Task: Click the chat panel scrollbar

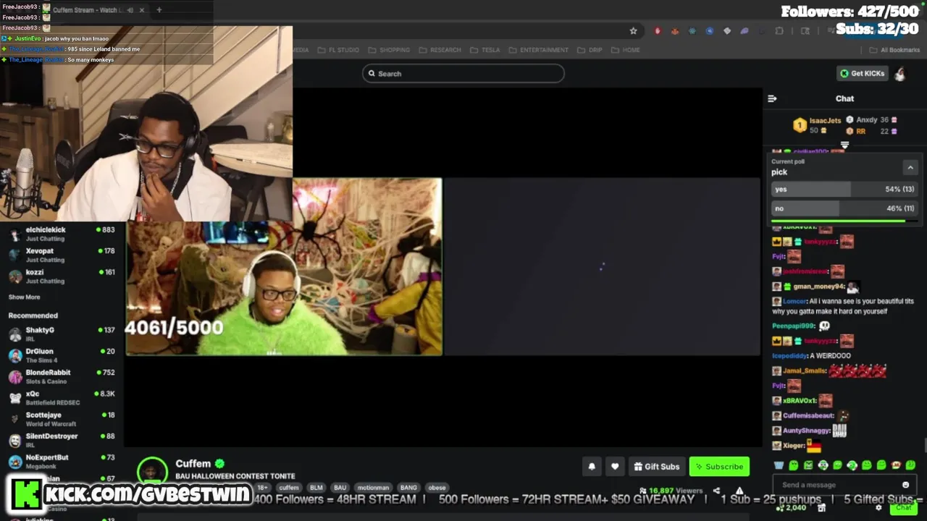Action: click(924, 445)
